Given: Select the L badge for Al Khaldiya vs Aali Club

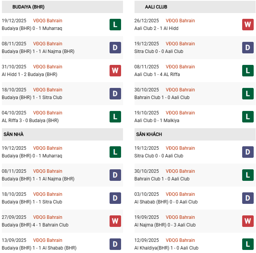Looking at the screenshot, I should click(x=248, y=244).
